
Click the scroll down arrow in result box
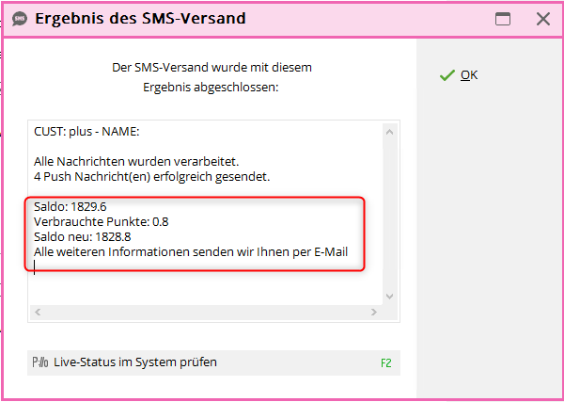click(x=389, y=297)
